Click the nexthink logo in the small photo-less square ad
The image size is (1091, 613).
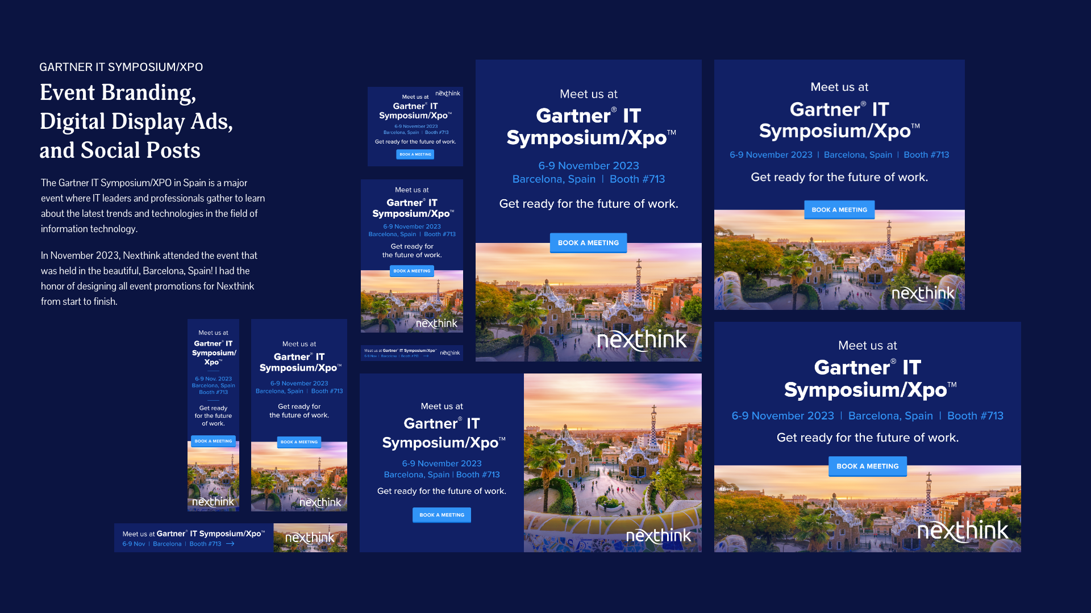[x=448, y=94]
